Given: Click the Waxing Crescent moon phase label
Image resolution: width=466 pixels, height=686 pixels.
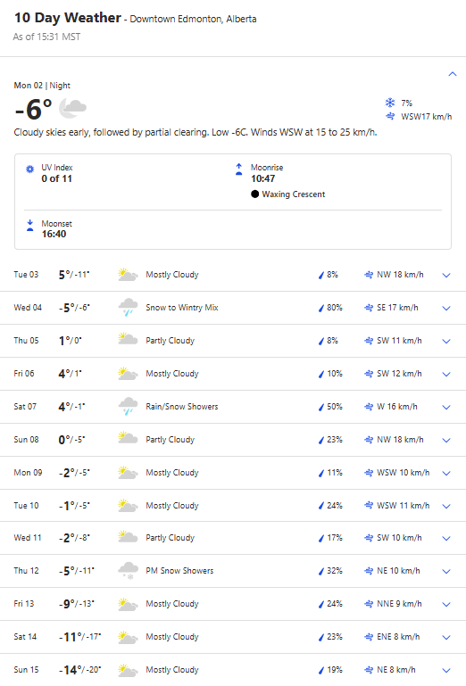Looking at the screenshot, I should pyautogui.click(x=294, y=194).
